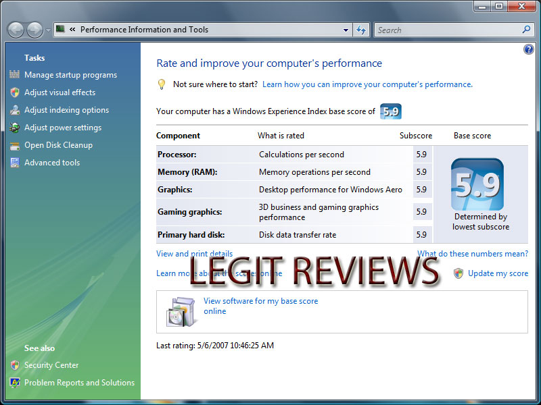Click Disk data transfer rate text
Image resolution: width=541 pixels, height=405 pixels.
298,235
